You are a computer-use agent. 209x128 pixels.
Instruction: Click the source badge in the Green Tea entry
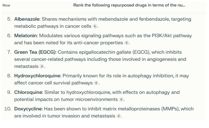coord(42,67)
